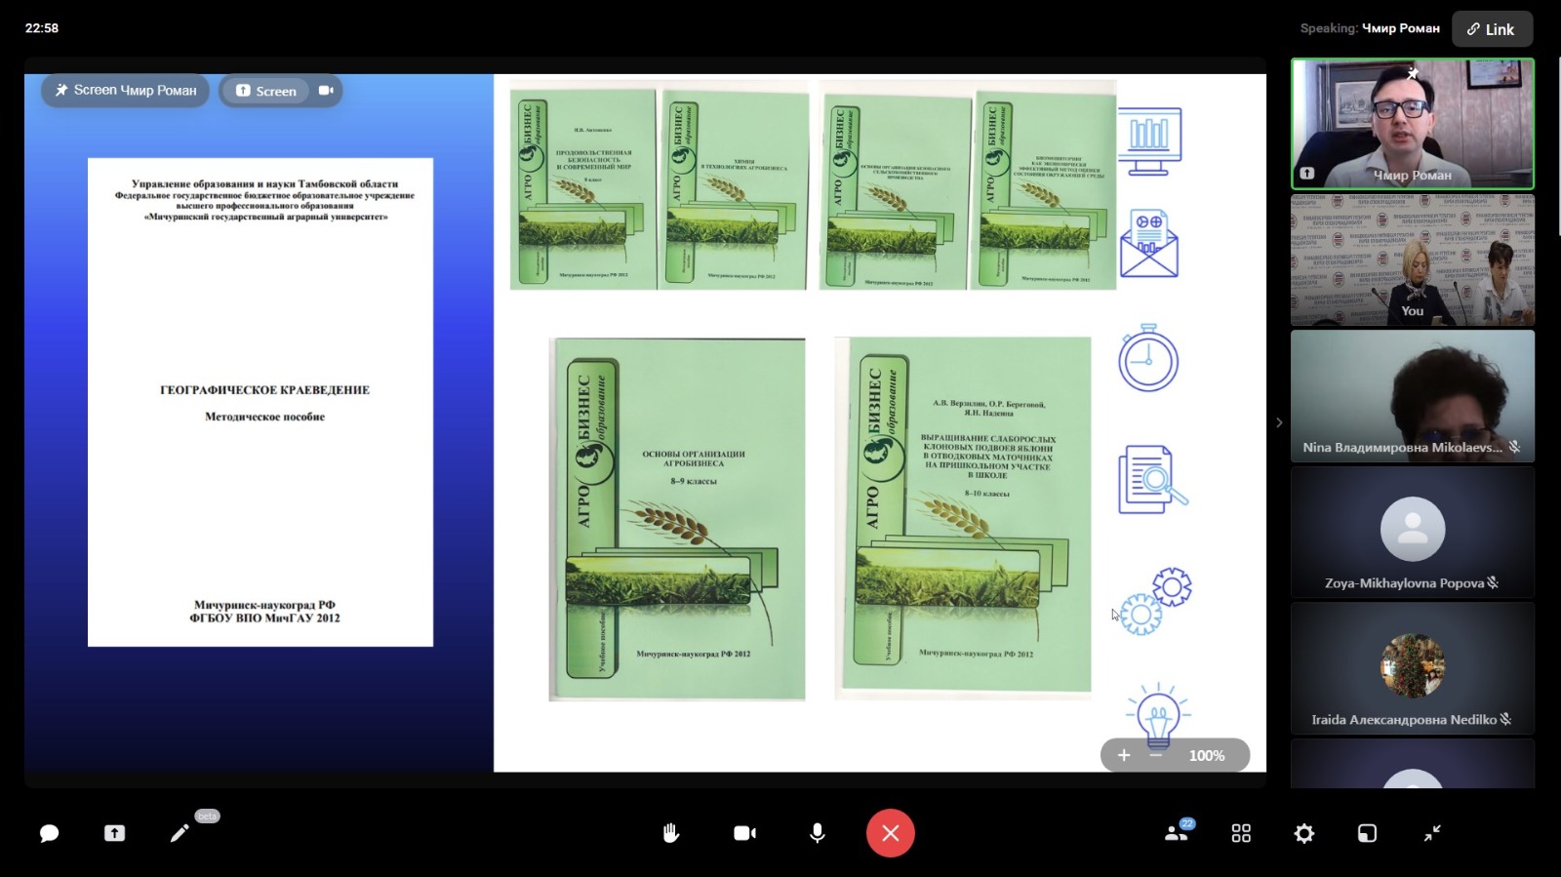The image size is (1561, 877).
Task: Switch to the Screen view tab
Action: 266,91
